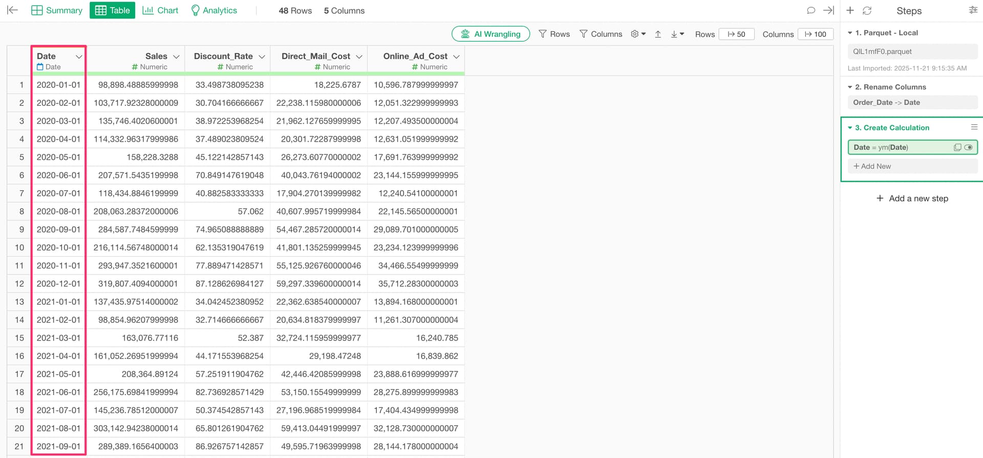Collapse the Steps panel arrow icon

pyautogui.click(x=828, y=10)
